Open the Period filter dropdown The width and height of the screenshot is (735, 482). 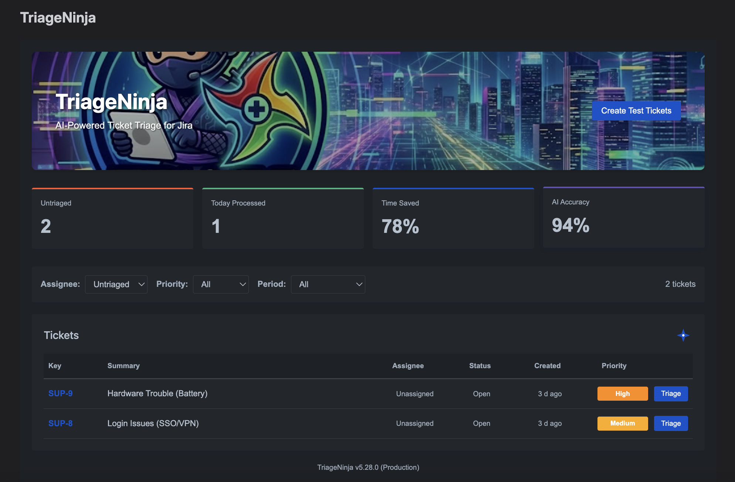[x=328, y=284]
